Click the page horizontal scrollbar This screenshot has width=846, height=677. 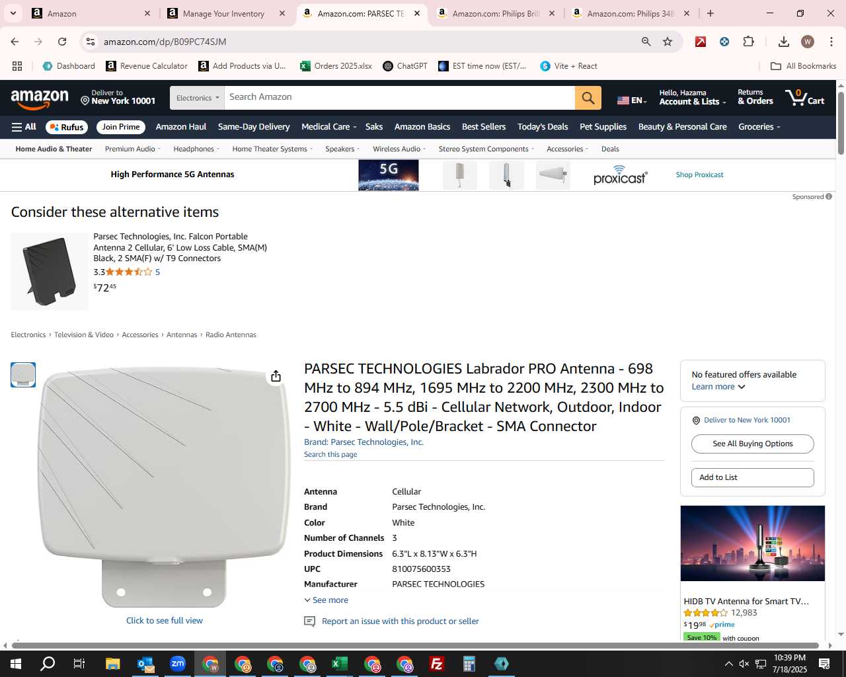(415, 645)
